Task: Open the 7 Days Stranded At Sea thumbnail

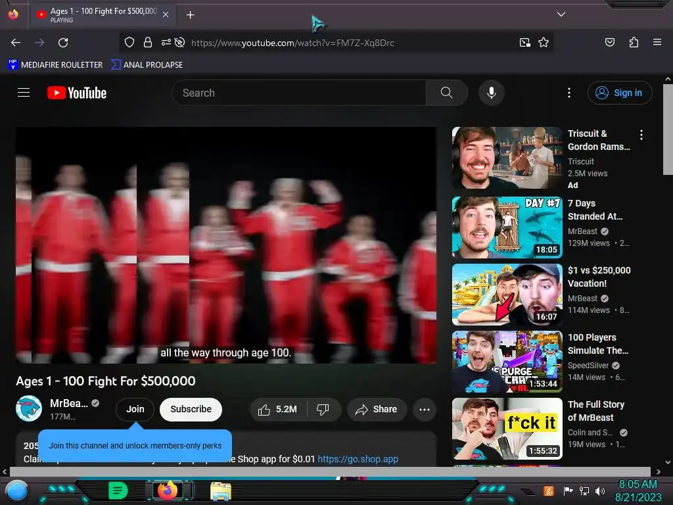Action: (x=507, y=228)
